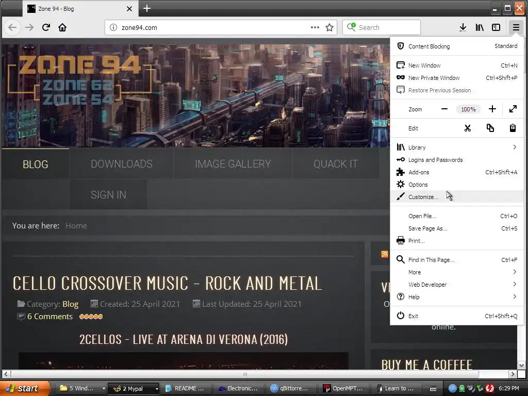Click the SIGN IN link
This screenshot has width=528, height=396.
[108, 194]
